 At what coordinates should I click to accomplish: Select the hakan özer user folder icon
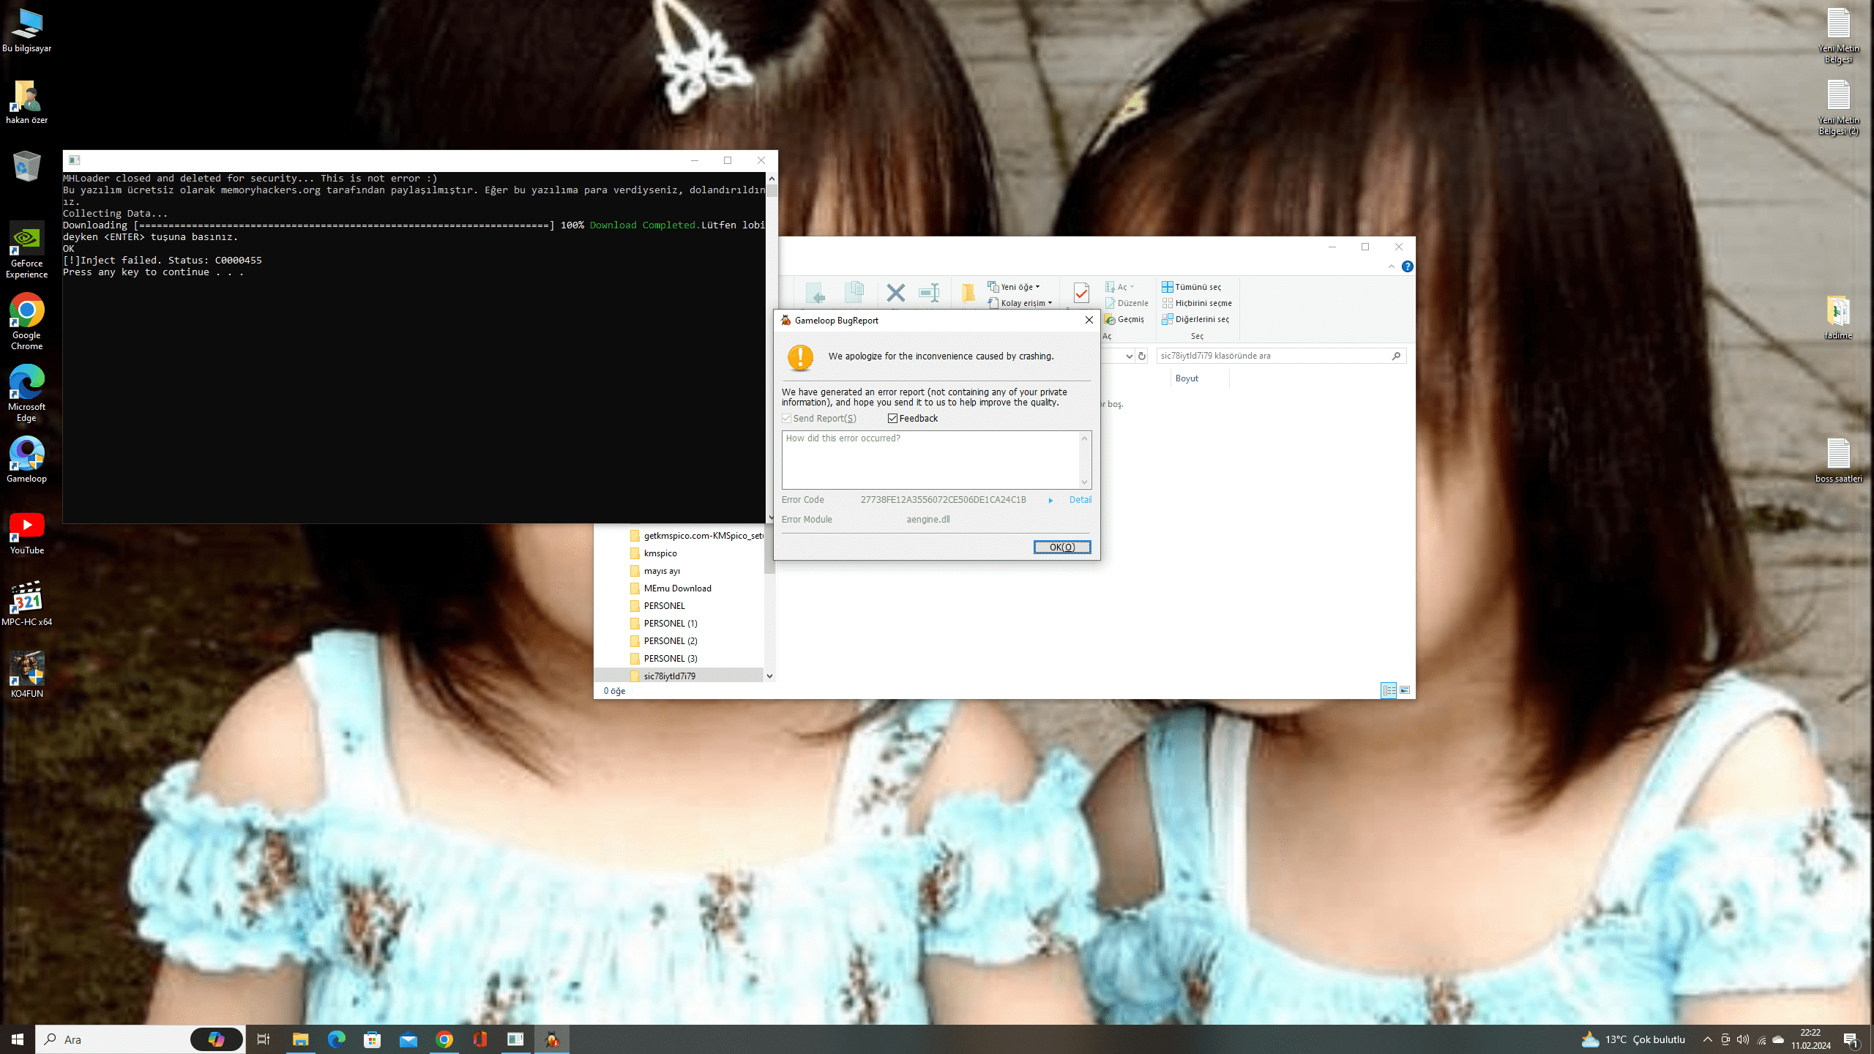coord(27,102)
